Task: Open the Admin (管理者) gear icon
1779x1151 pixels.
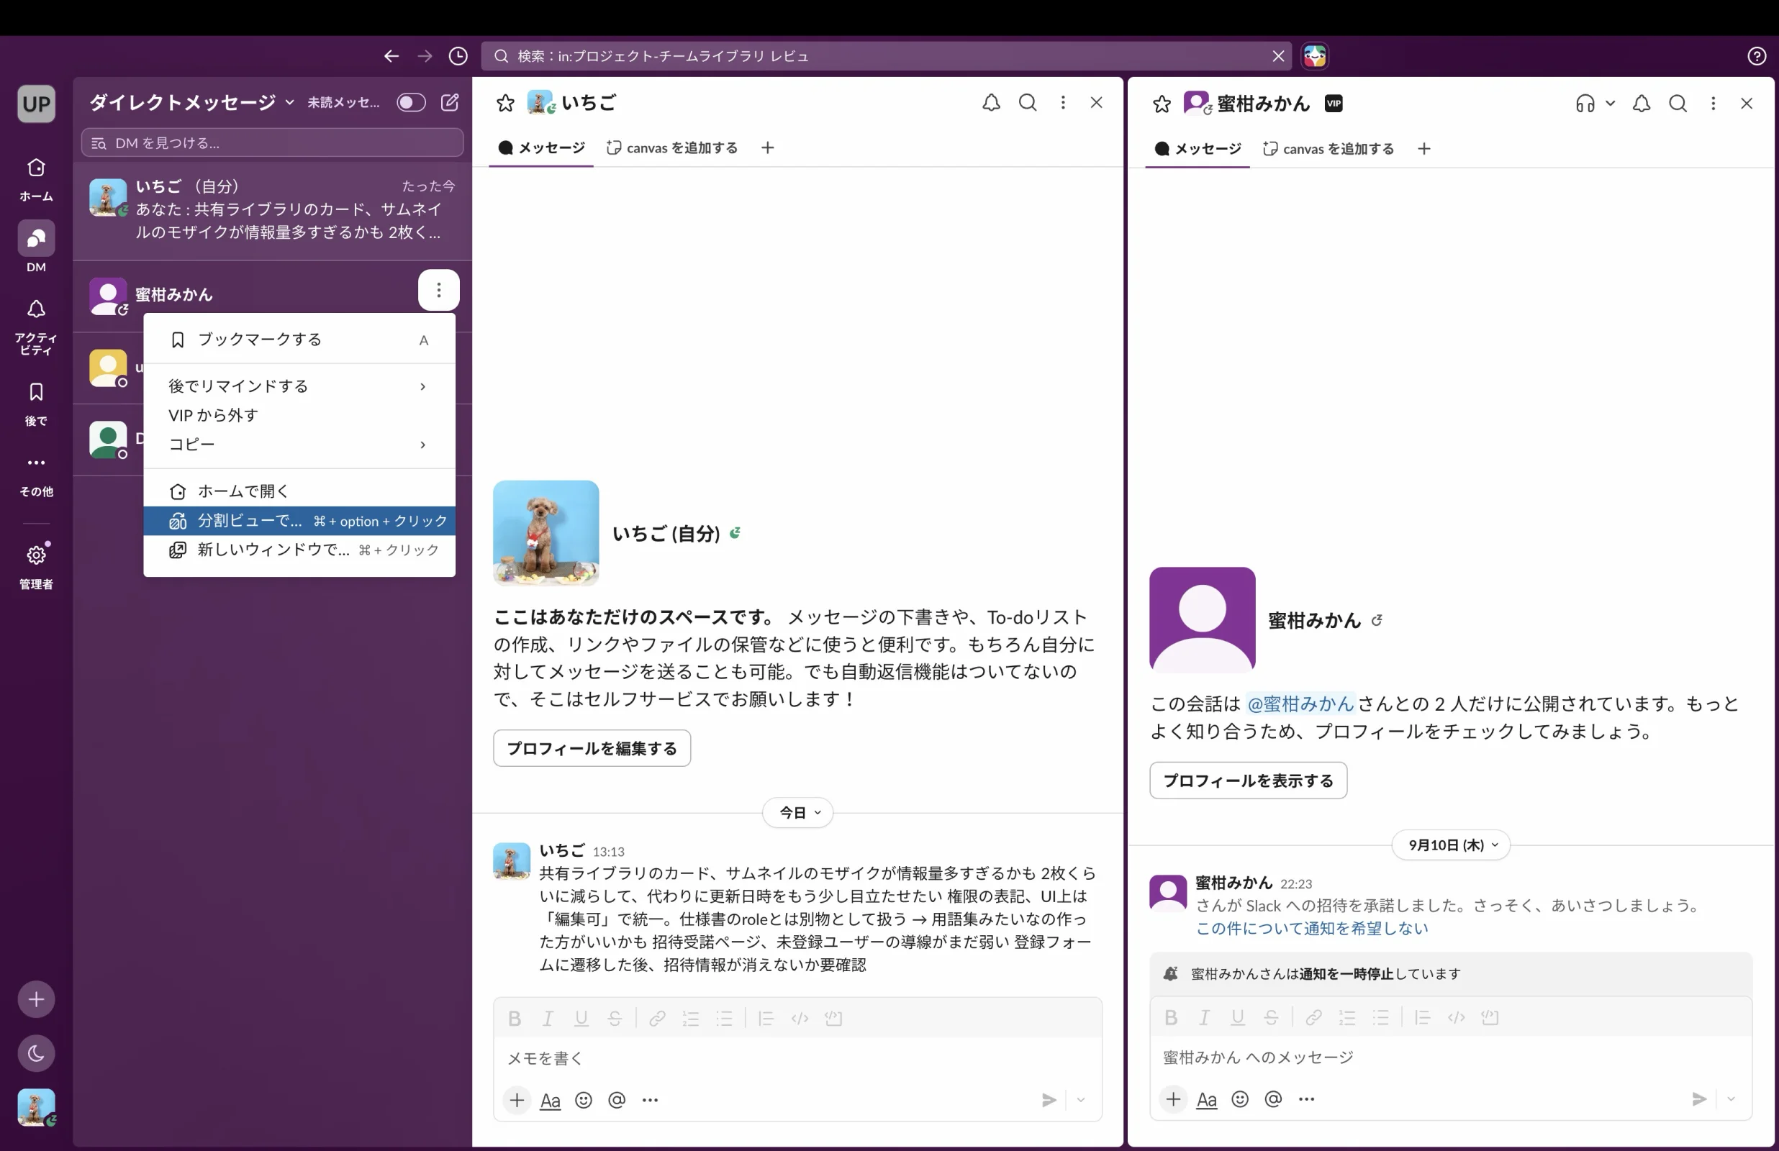Action: tap(36, 565)
